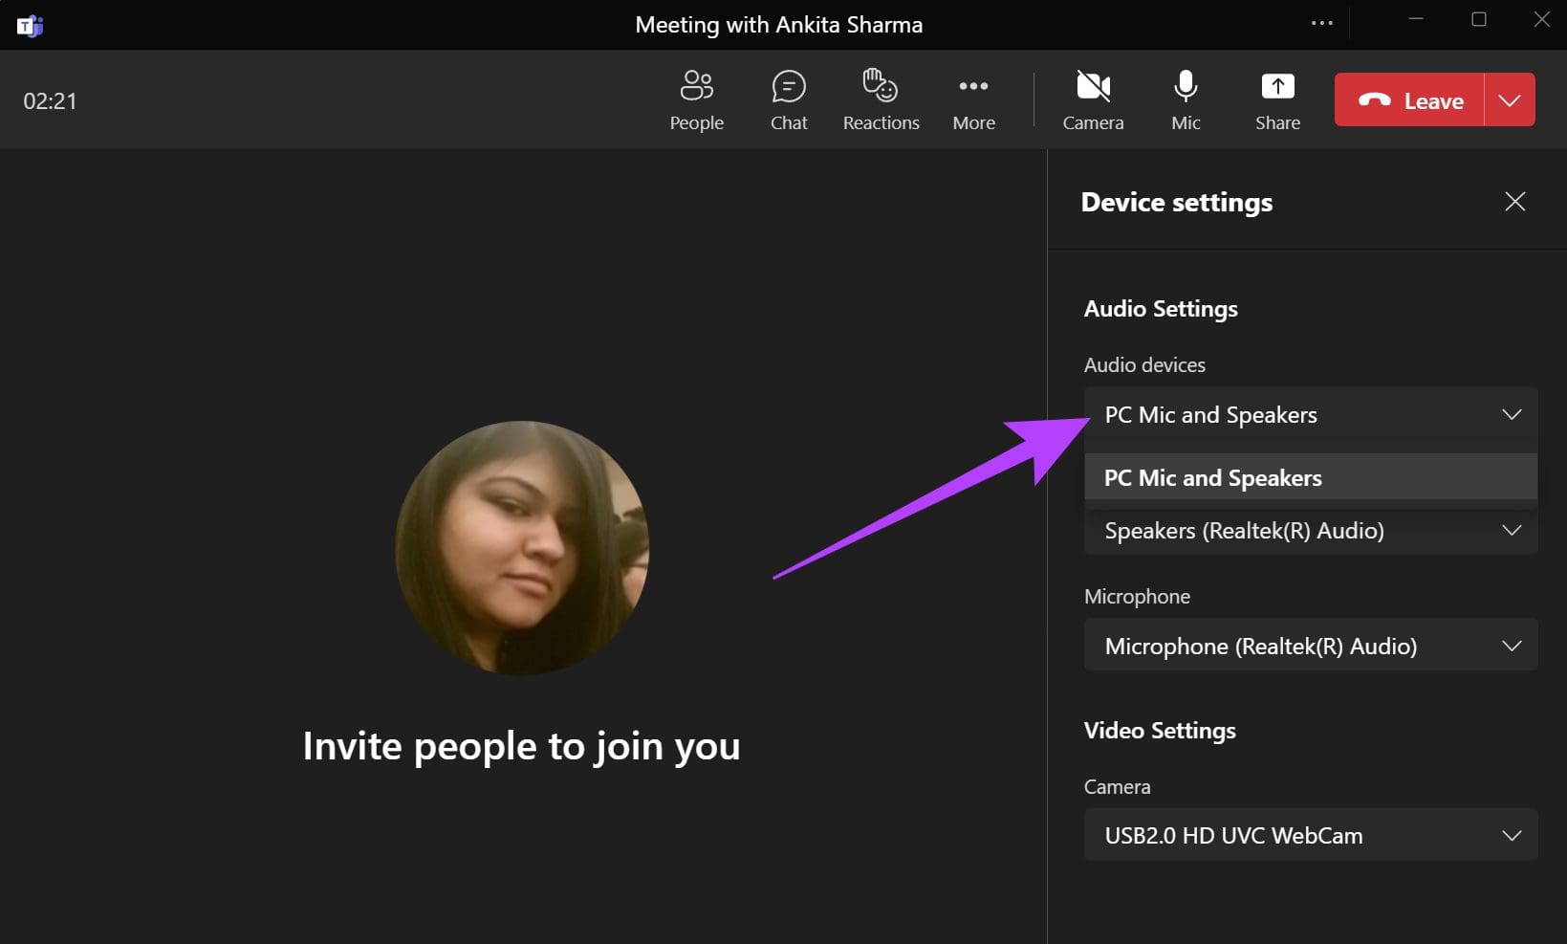Image resolution: width=1567 pixels, height=944 pixels.
Task: Click the meeting timer 02:21
Action: point(50,100)
